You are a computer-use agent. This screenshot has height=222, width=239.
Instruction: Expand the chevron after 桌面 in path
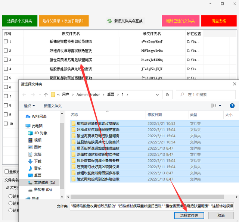118,95
